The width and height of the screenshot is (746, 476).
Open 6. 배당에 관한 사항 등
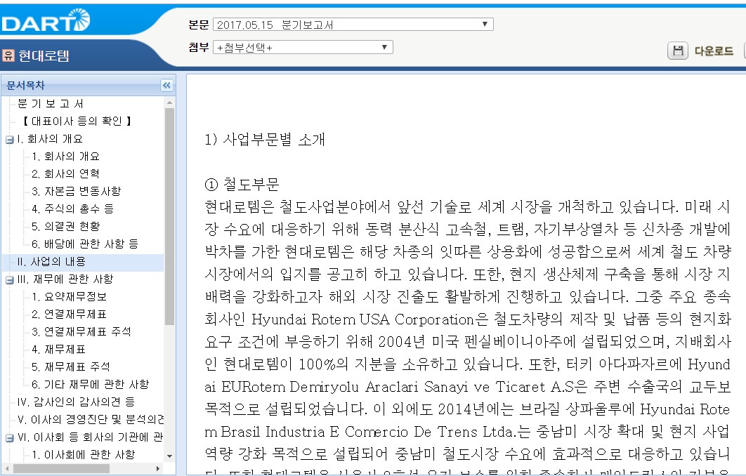[85, 244]
